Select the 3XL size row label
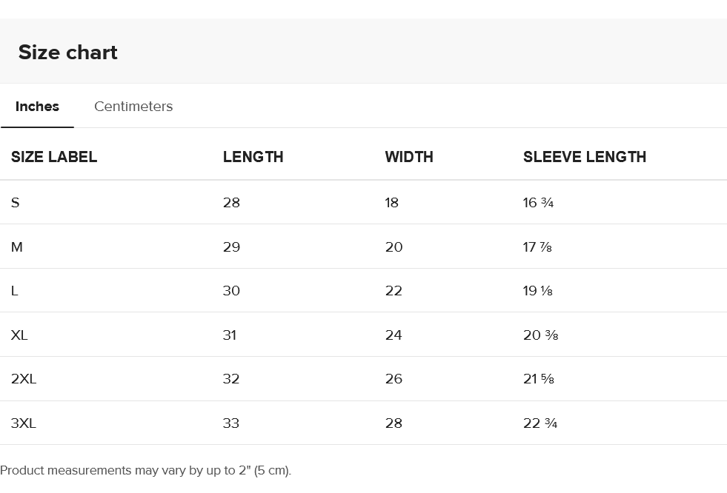The height and width of the screenshot is (493, 727). coord(24,423)
